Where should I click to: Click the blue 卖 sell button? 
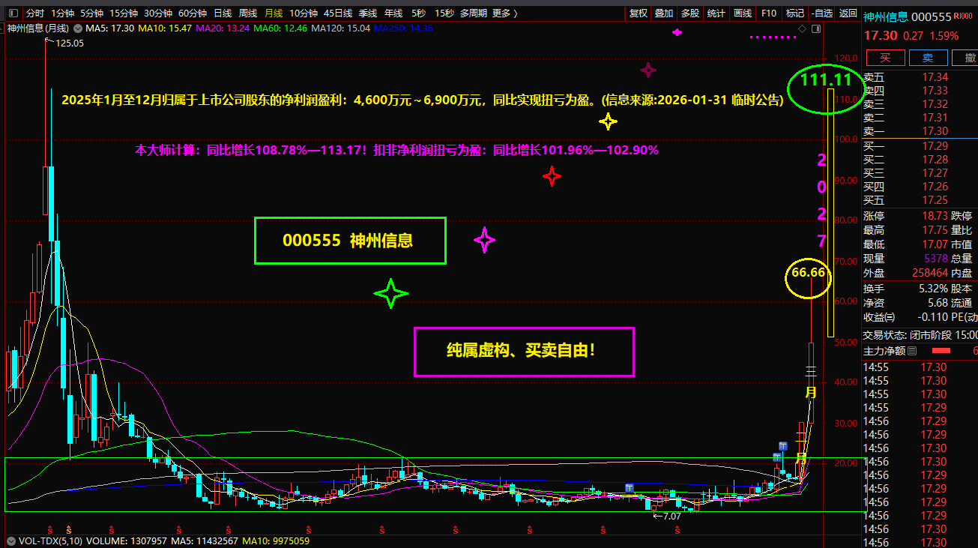click(x=928, y=58)
